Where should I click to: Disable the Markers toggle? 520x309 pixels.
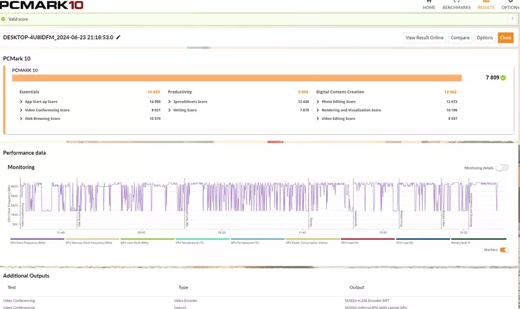pyautogui.click(x=504, y=250)
